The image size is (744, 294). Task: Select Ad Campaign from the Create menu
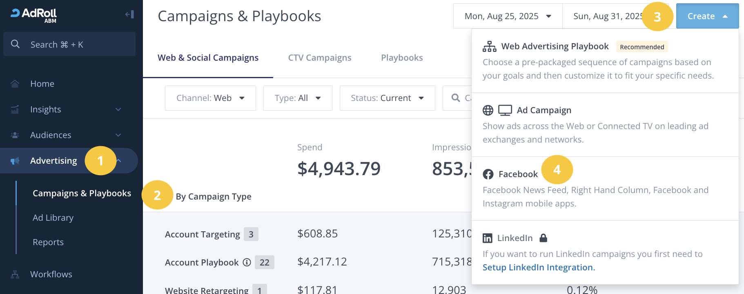click(x=544, y=110)
